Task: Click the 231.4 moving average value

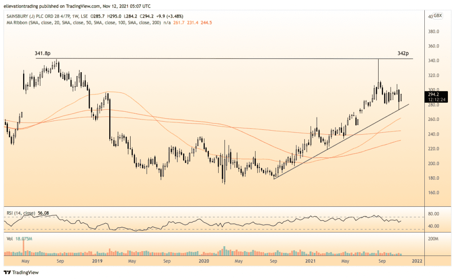Action: click(x=192, y=23)
